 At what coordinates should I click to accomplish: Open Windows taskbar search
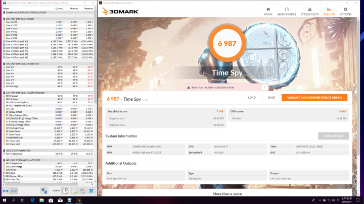(x=14, y=200)
